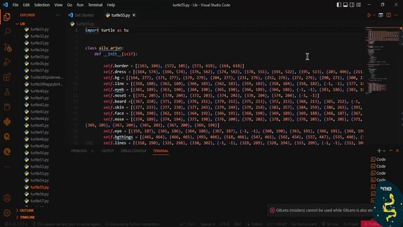The width and height of the screenshot is (403, 227).
Task: Open the View menu
Action: [x=59, y=5]
